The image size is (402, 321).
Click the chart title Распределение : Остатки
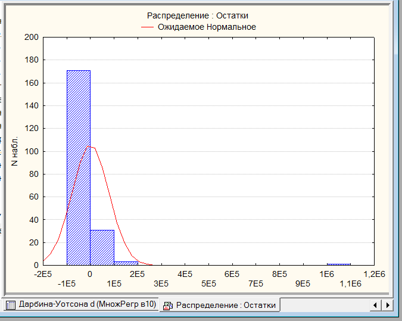click(197, 15)
